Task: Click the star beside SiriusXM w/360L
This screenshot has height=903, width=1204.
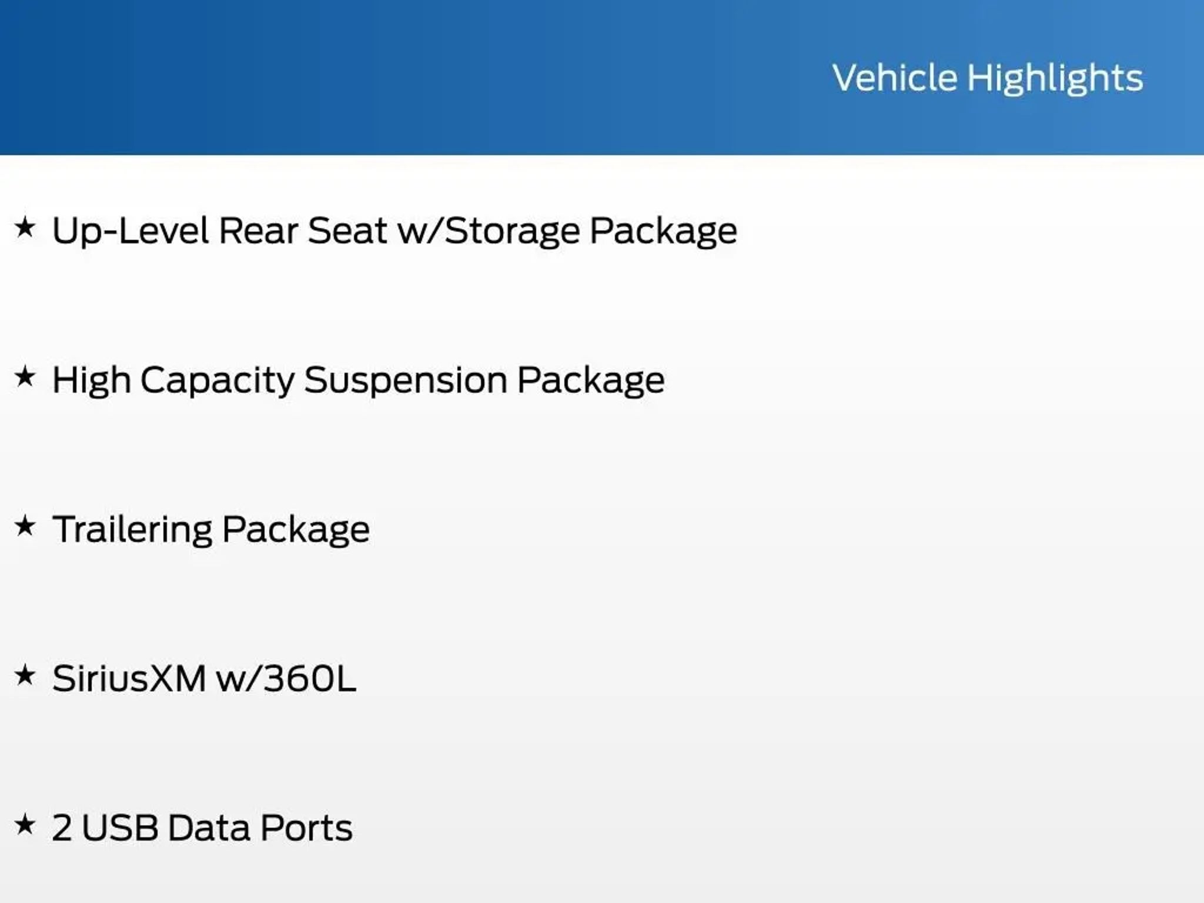Action: tap(25, 675)
